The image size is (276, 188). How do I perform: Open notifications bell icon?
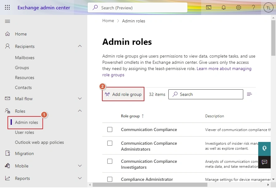click(x=224, y=7)
